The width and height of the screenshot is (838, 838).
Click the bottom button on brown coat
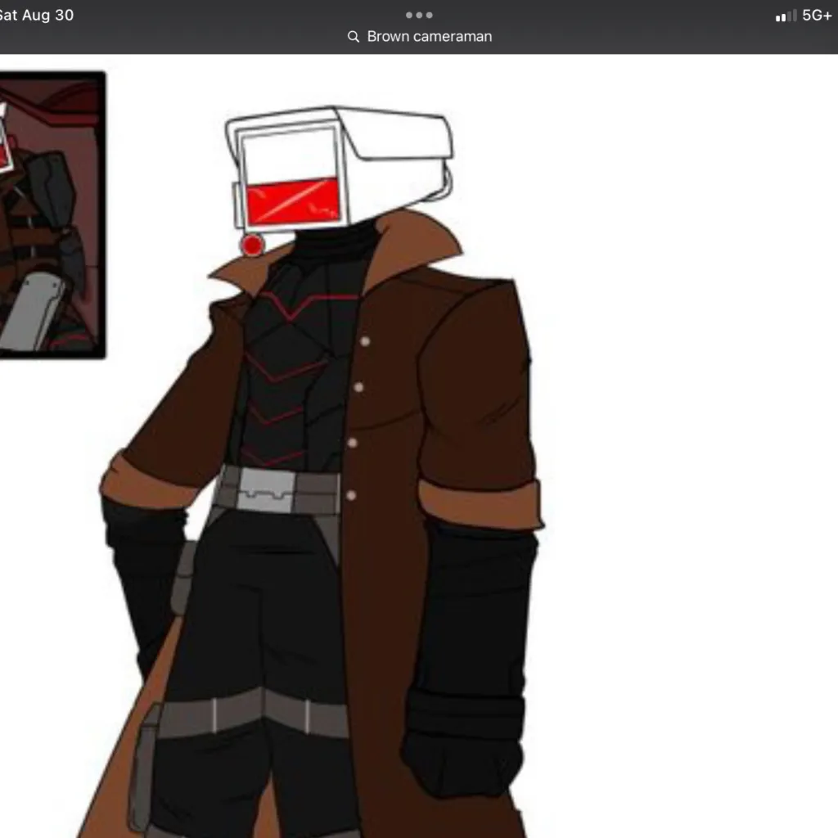(351, 495)
